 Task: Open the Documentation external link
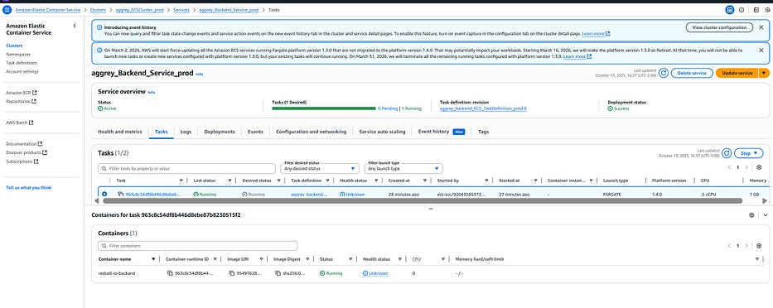[x=24, y=144]
